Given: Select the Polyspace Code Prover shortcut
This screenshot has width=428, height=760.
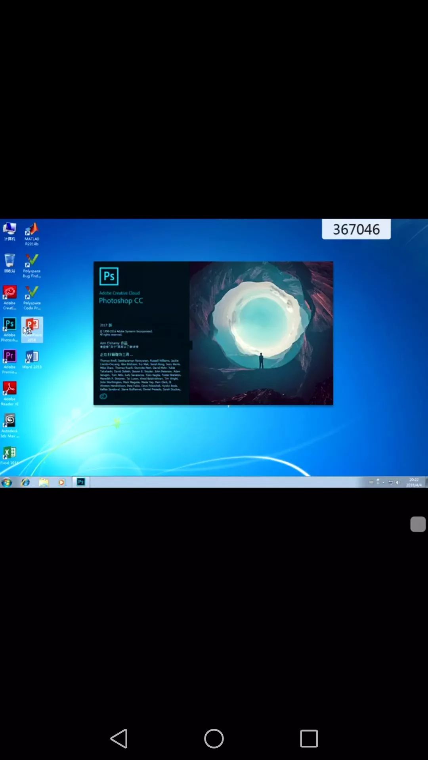Looking at the screenshot, I should pyautogui.click(x=32, y=298).
